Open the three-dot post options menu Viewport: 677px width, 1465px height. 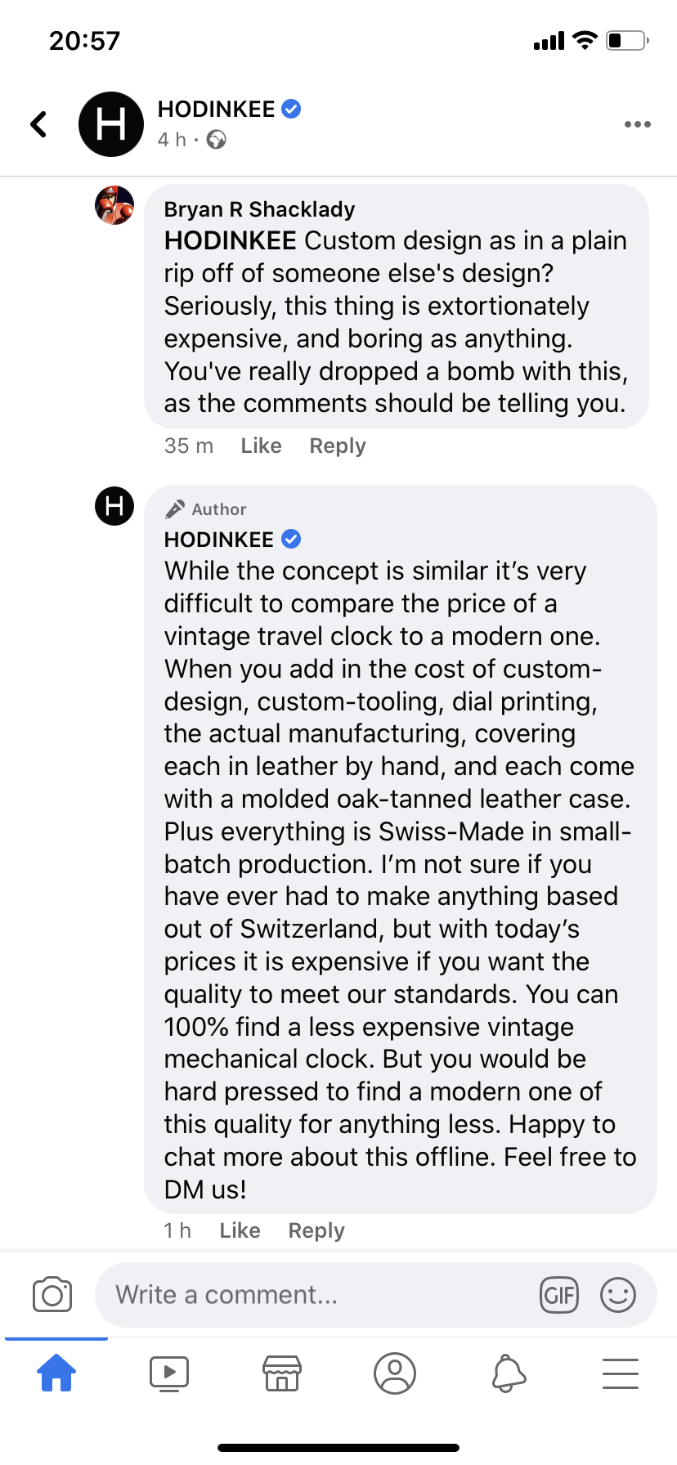tap(637, 124)
